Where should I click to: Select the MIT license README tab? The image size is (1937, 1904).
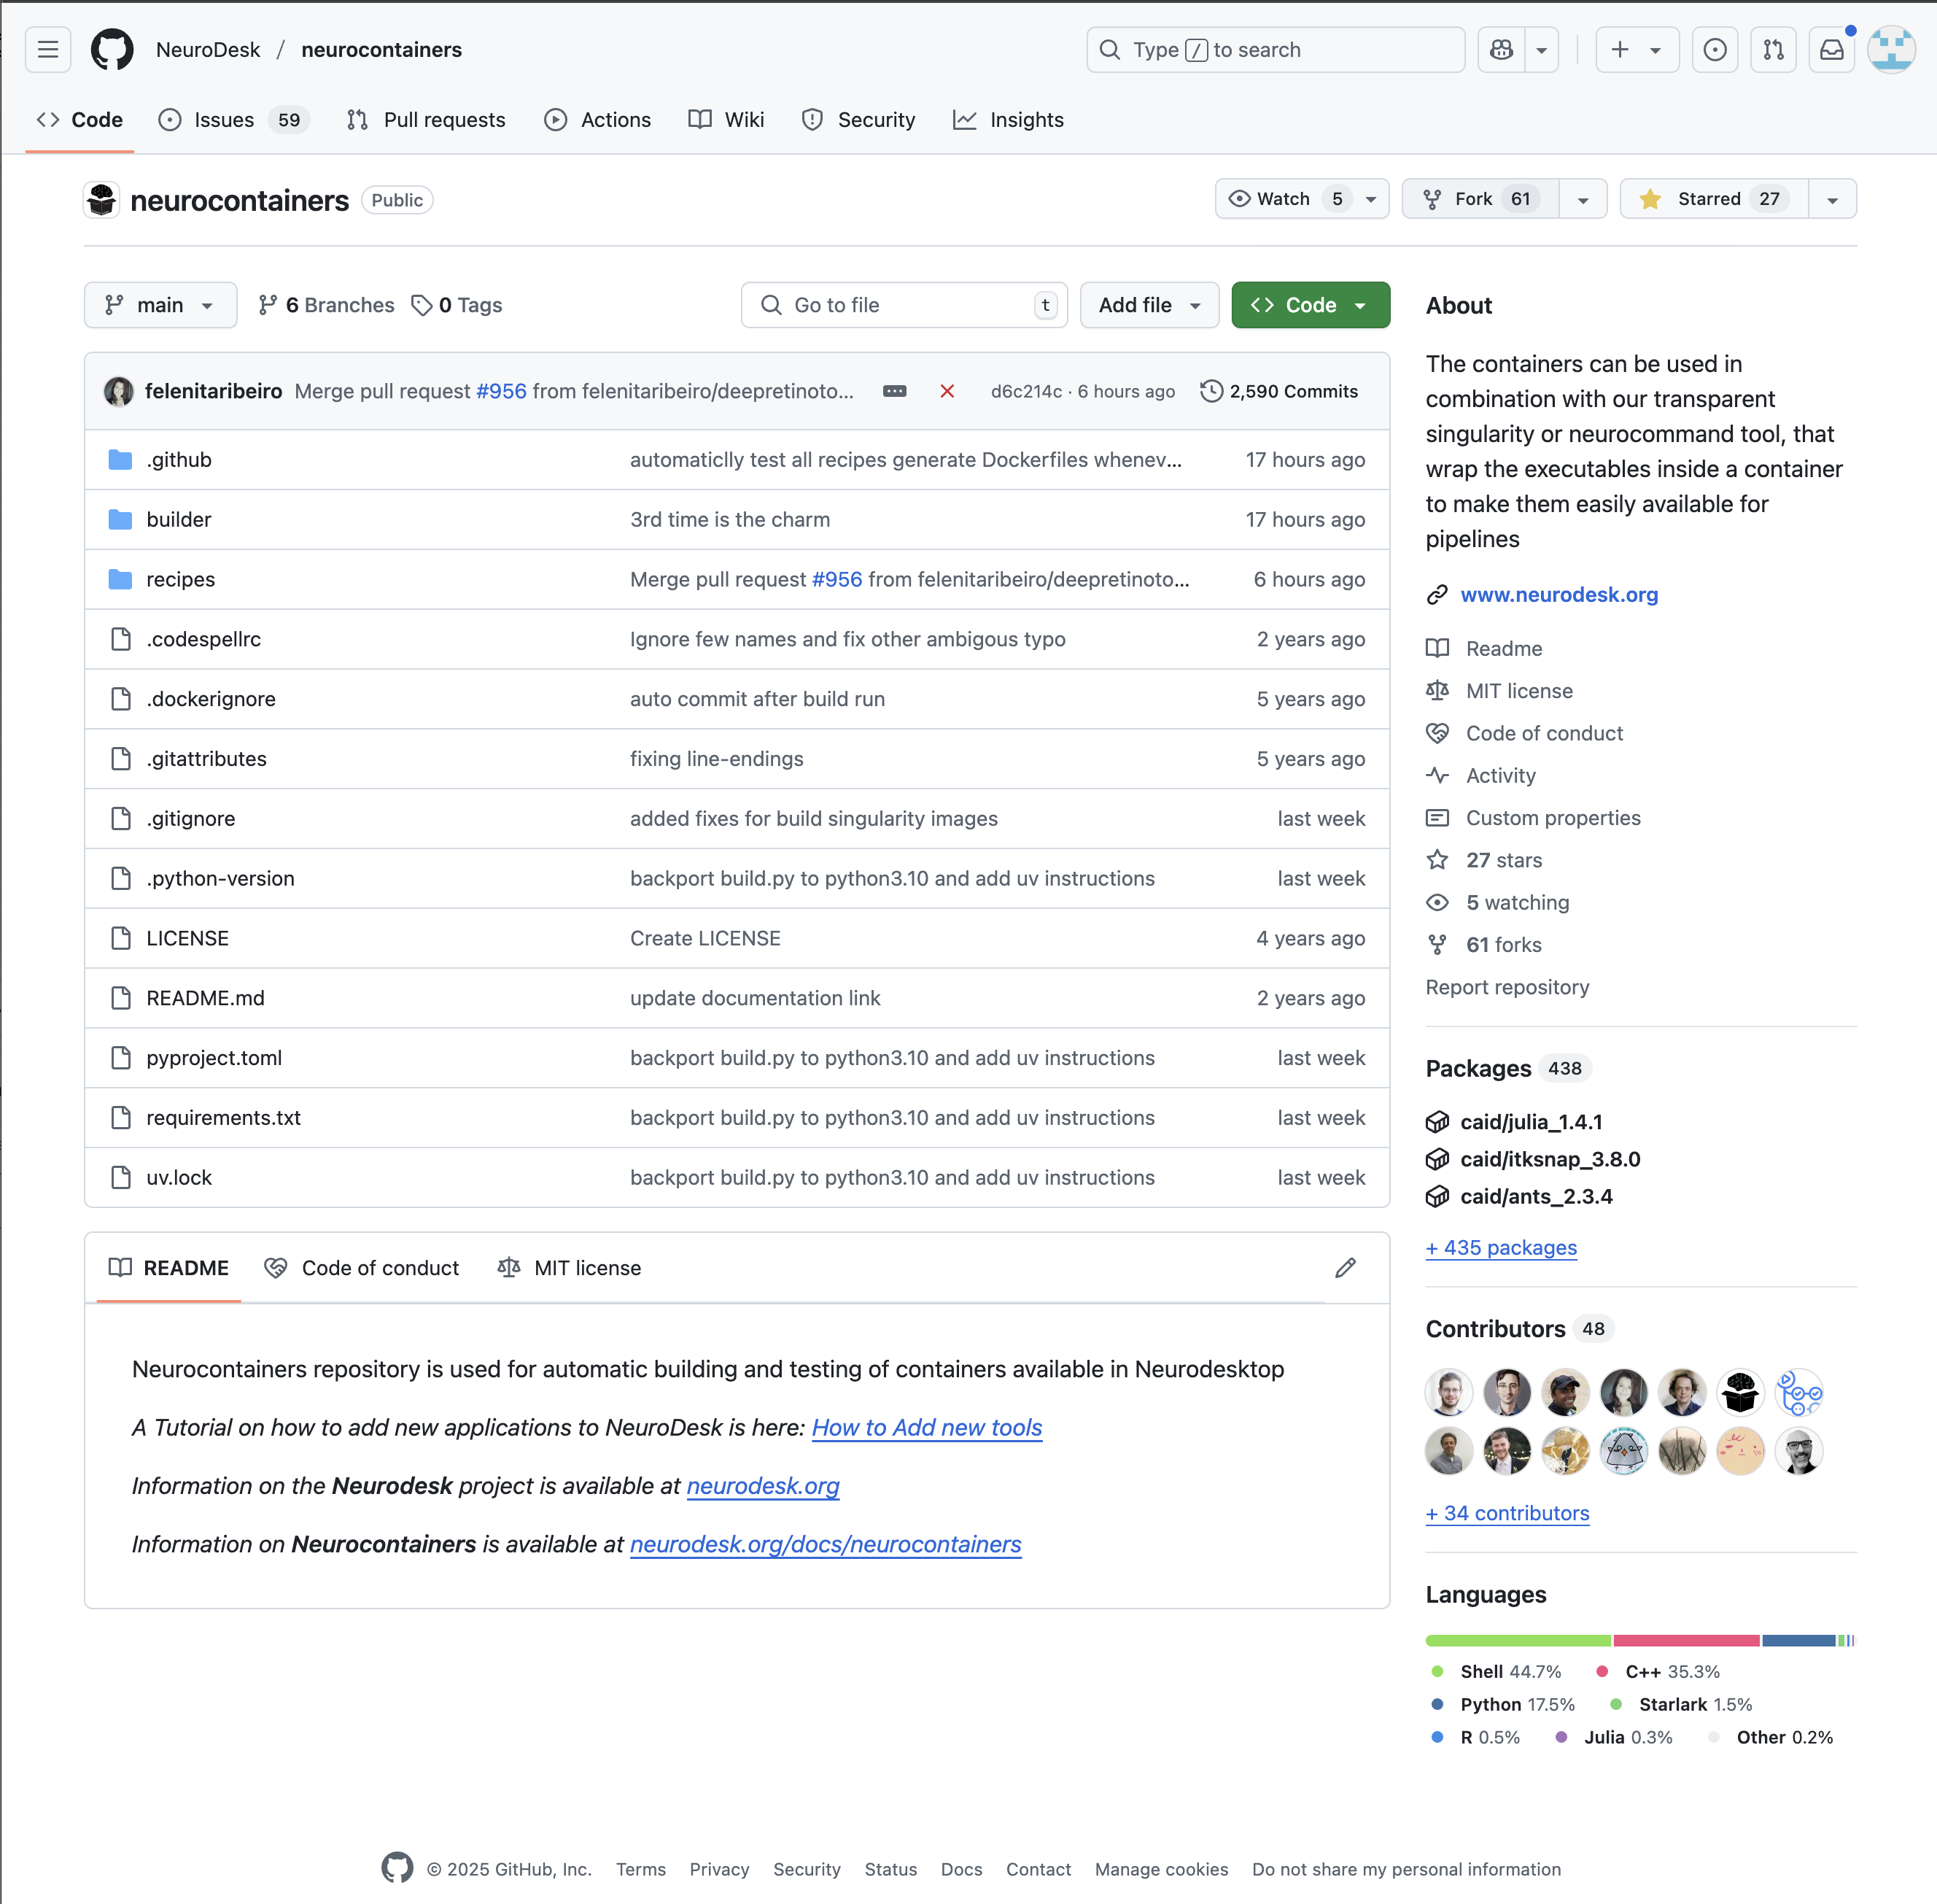pyautogui.click(x=570, y=1268)
